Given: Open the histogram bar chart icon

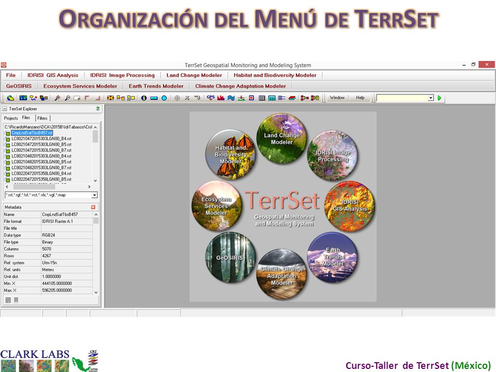Looking at the screenshot, I should [221, 98].
